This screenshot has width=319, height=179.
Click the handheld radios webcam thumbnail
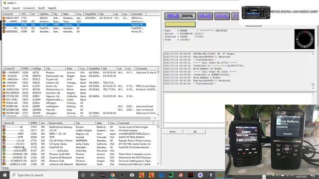[x=272, y=140]
